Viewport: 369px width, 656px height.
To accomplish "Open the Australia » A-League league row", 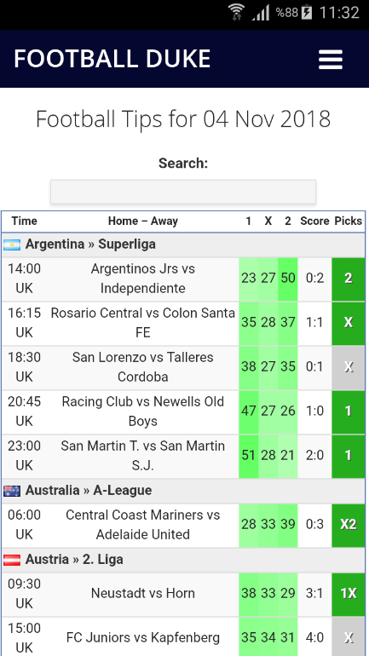I will (183, 491).
